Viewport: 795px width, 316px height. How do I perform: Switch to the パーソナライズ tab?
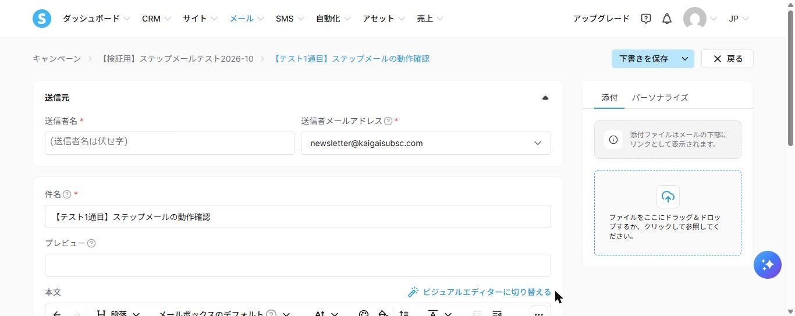660,98
